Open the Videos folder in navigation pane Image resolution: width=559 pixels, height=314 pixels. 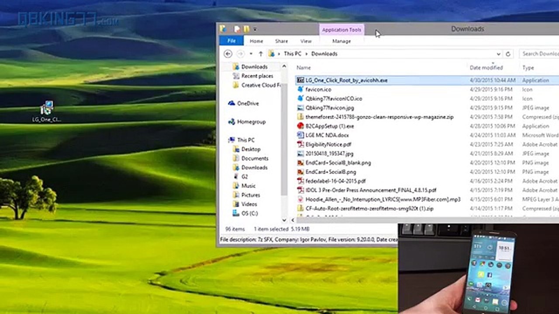[x=245, y=204]
